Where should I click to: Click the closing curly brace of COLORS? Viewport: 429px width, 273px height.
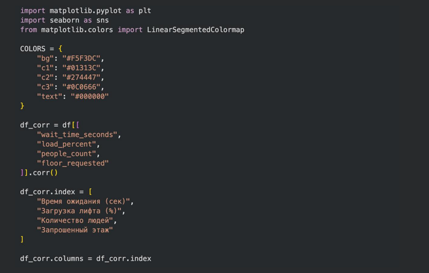pos(22,106)
